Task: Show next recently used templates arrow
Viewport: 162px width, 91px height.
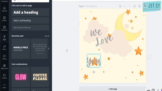Action: [49, 49]
